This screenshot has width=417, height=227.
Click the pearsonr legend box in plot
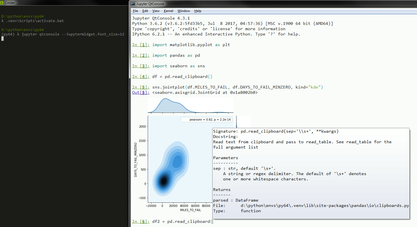pyautogui.click(x=206, y=120)
